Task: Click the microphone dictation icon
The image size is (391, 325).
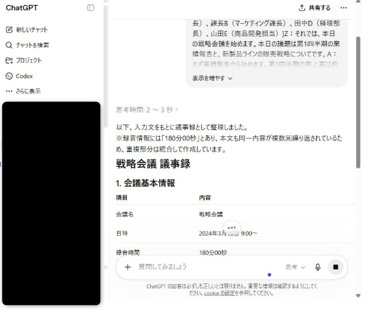Action: point(318,267)
